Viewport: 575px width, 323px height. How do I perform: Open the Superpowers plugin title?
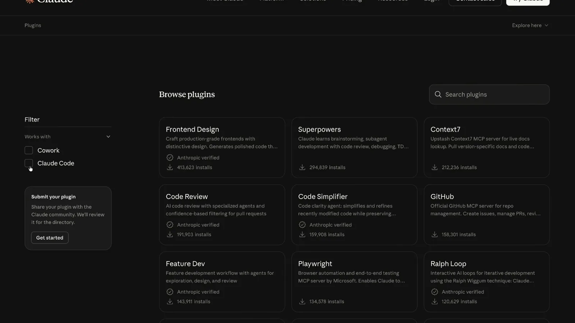pos(319,129)
